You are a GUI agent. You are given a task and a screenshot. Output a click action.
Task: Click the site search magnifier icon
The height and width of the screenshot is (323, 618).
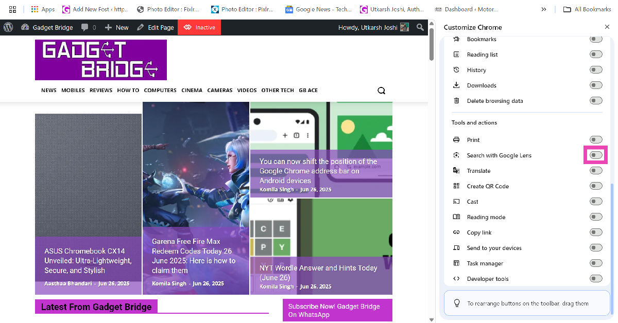[381, 91]
